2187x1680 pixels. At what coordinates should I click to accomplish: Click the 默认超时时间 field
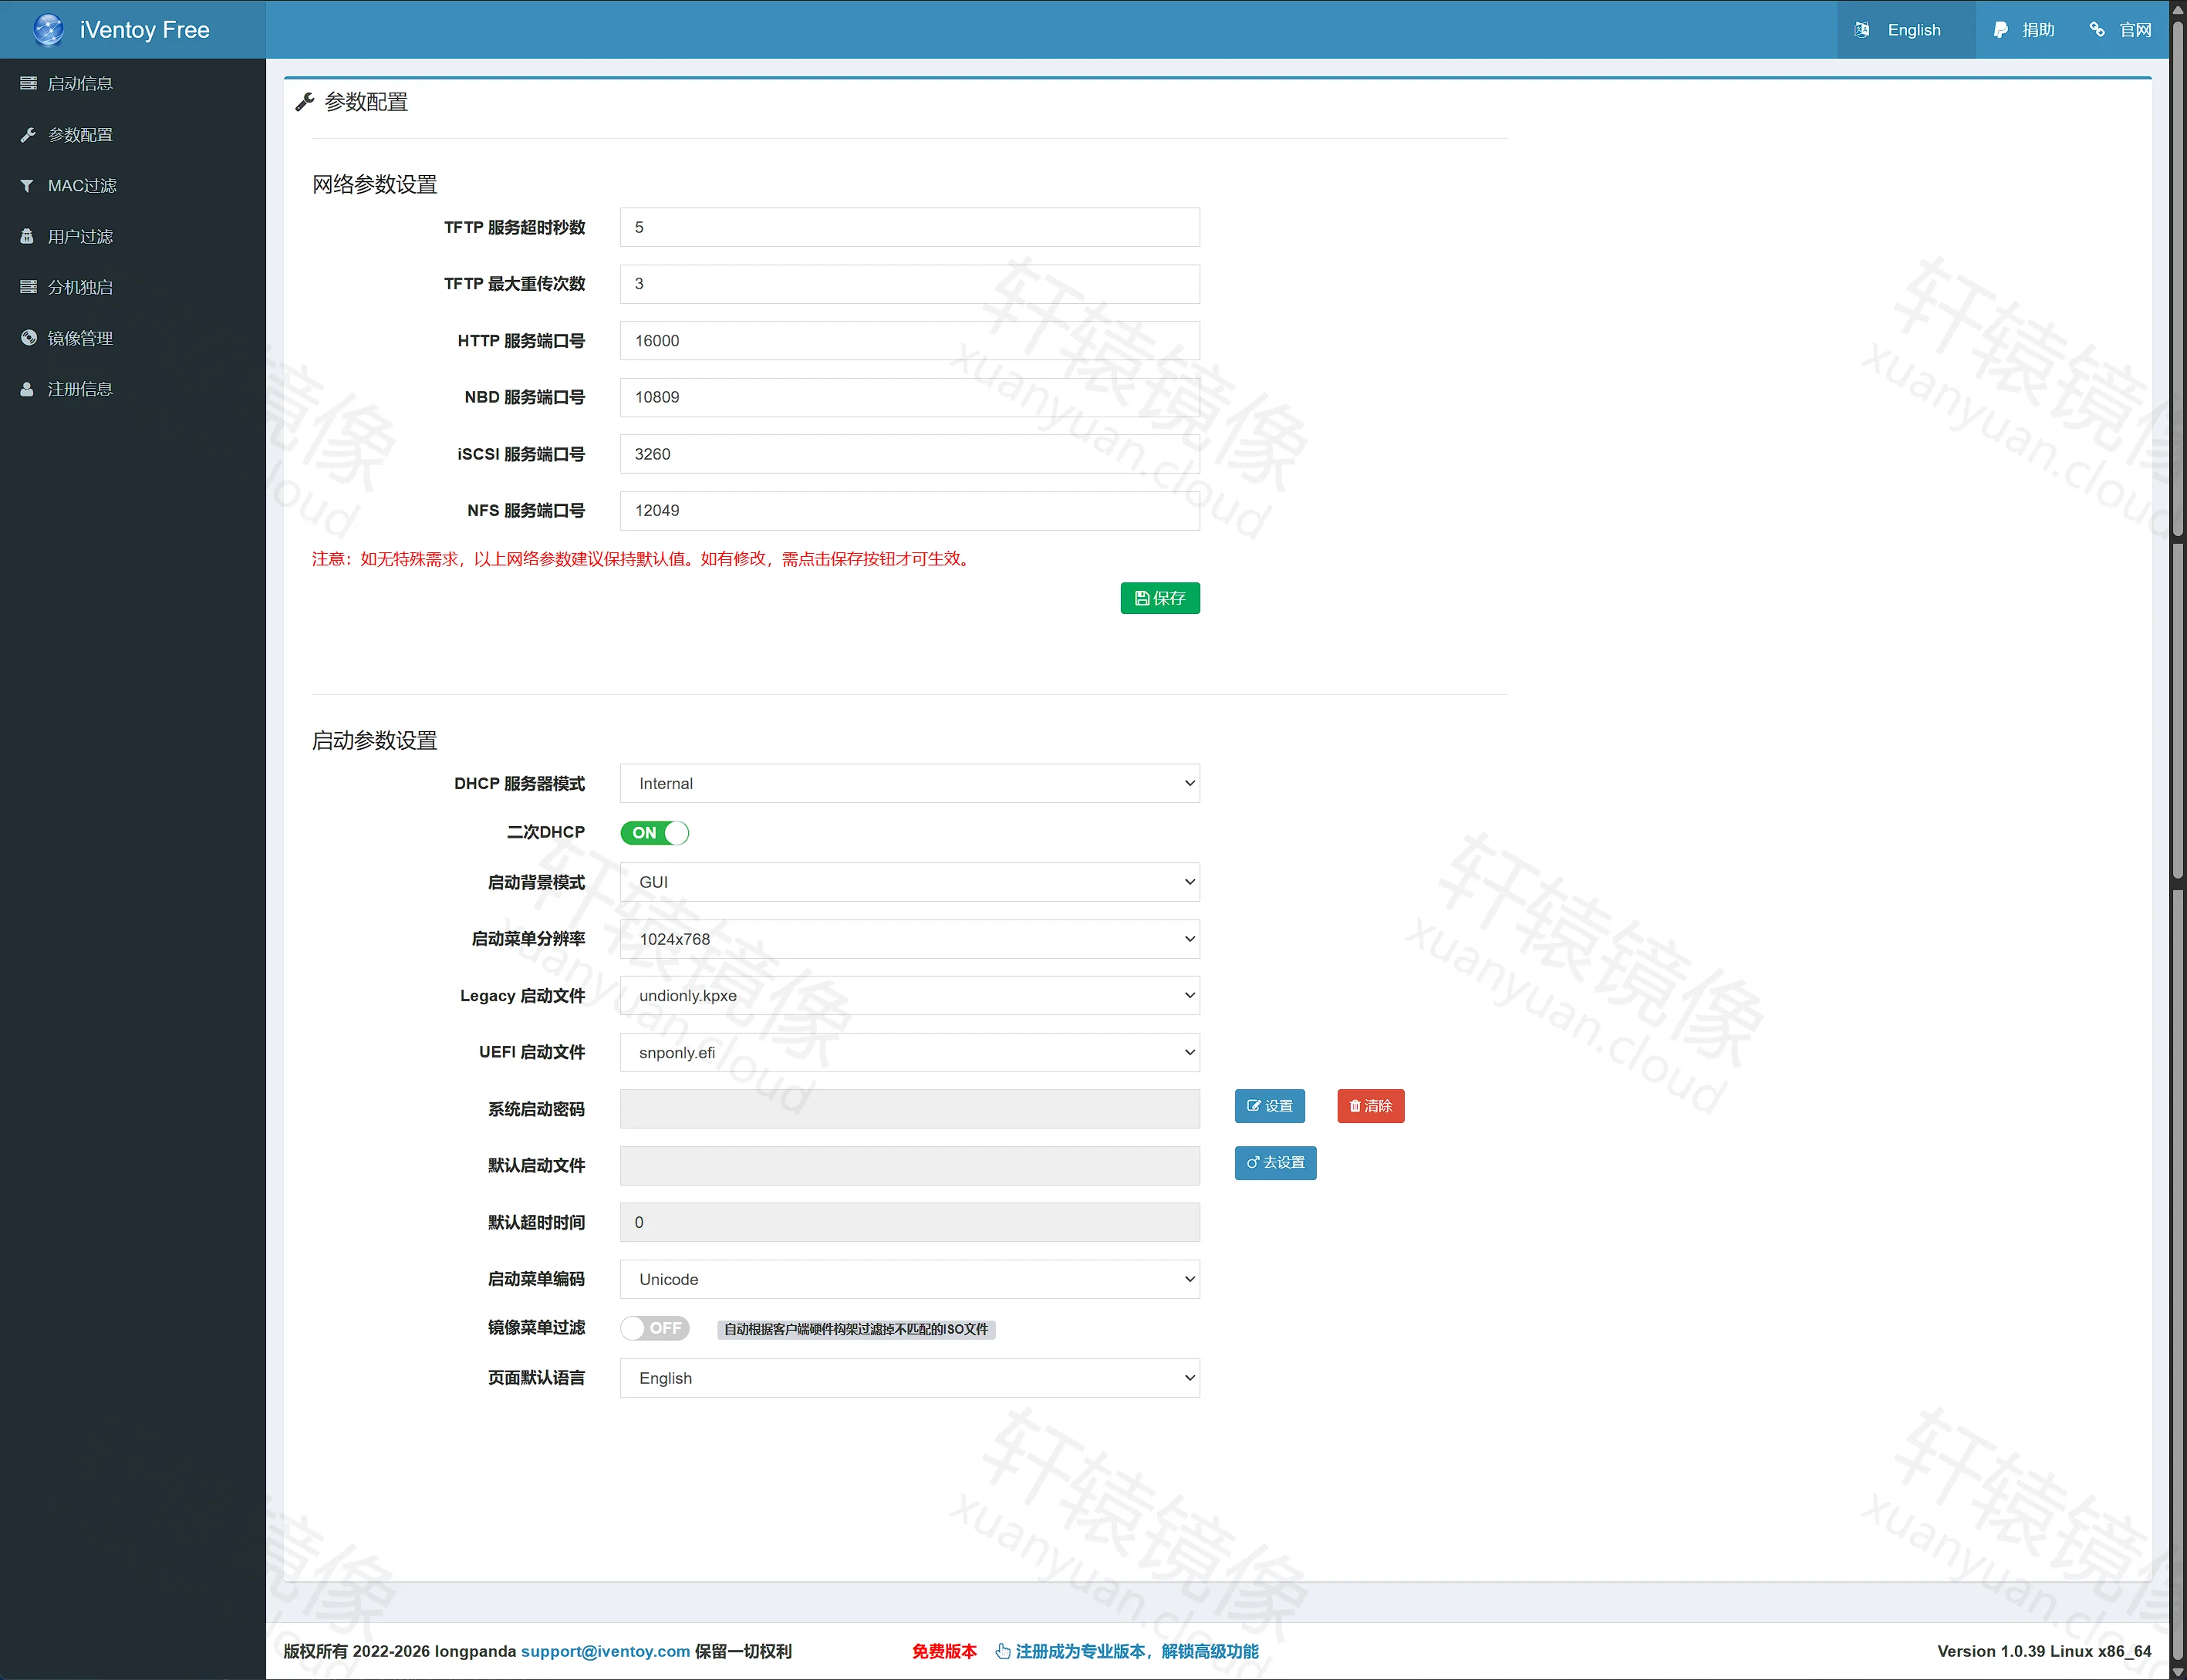(909, 1222)
